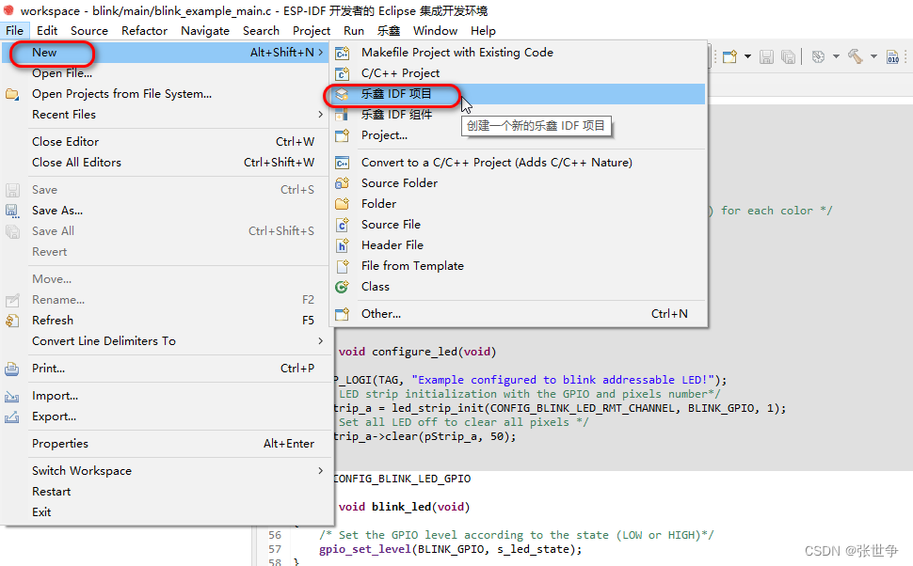Viewport: 913px width, 566px height.
Task: Open the File menu
Action: [14, 31]
